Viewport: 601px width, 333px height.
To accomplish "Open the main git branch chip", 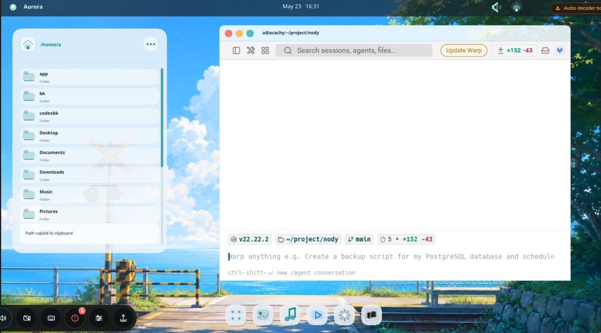I will [x=359, y=239].
